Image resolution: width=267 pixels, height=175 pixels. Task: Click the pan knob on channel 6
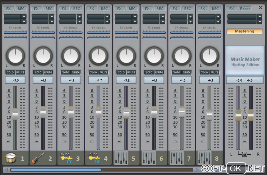pyautogui.click(x=154, y=56)
